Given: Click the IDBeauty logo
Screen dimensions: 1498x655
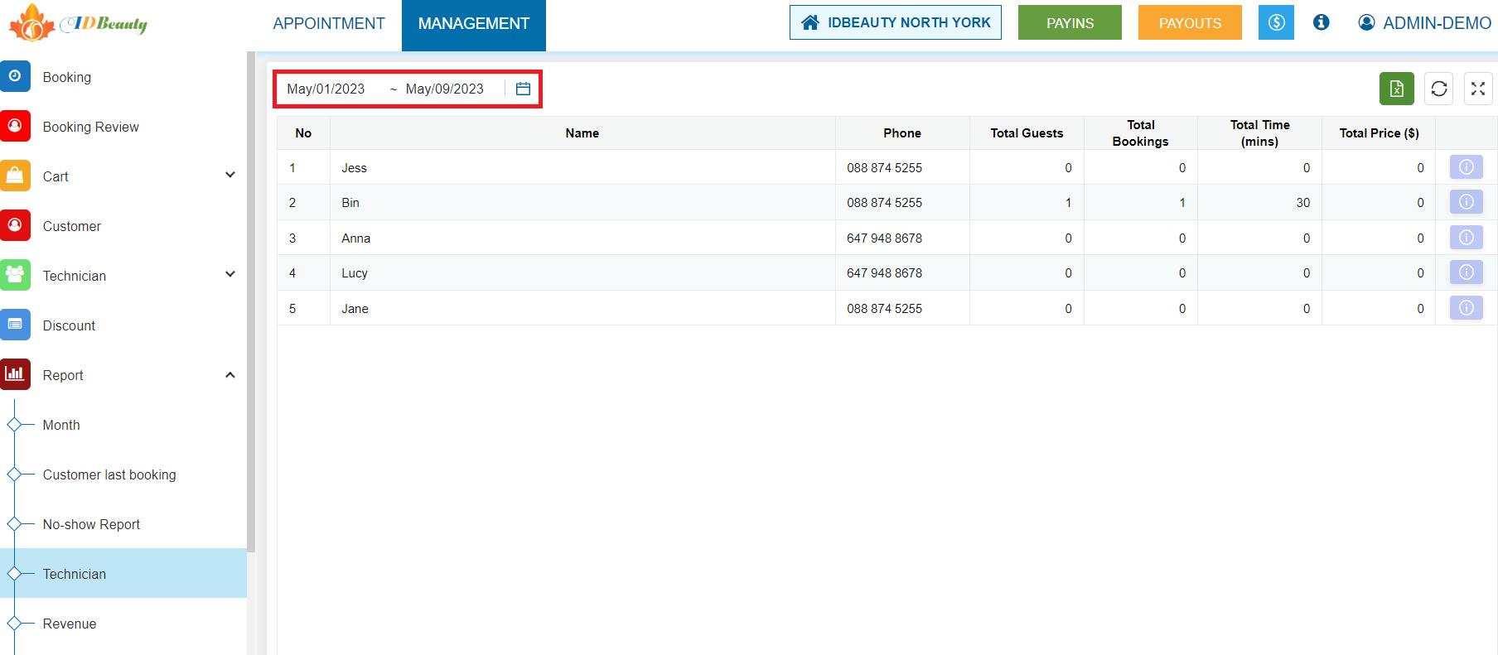Looking at the screenshot, I should 78,23.
